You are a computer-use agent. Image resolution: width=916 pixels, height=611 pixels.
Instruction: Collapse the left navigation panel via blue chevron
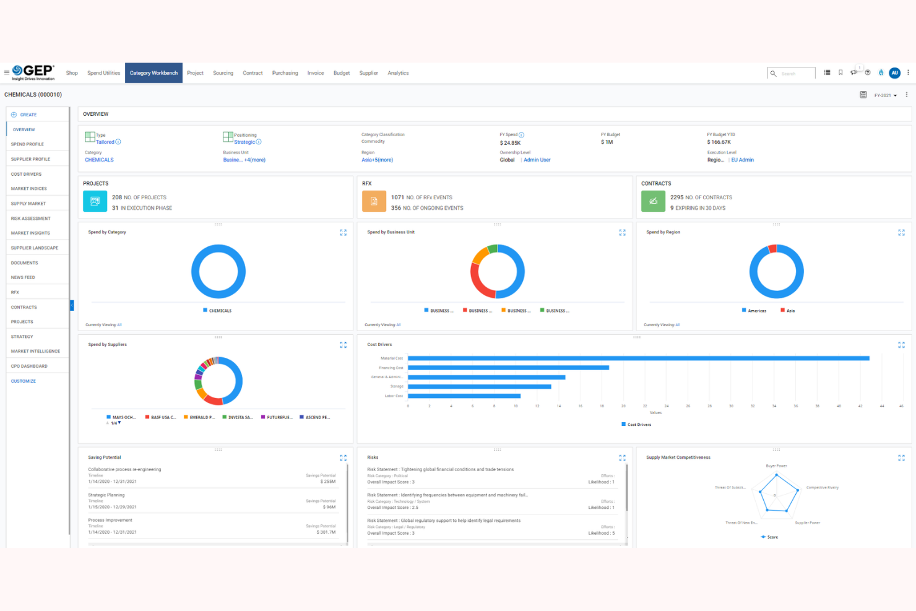point(72,305)
